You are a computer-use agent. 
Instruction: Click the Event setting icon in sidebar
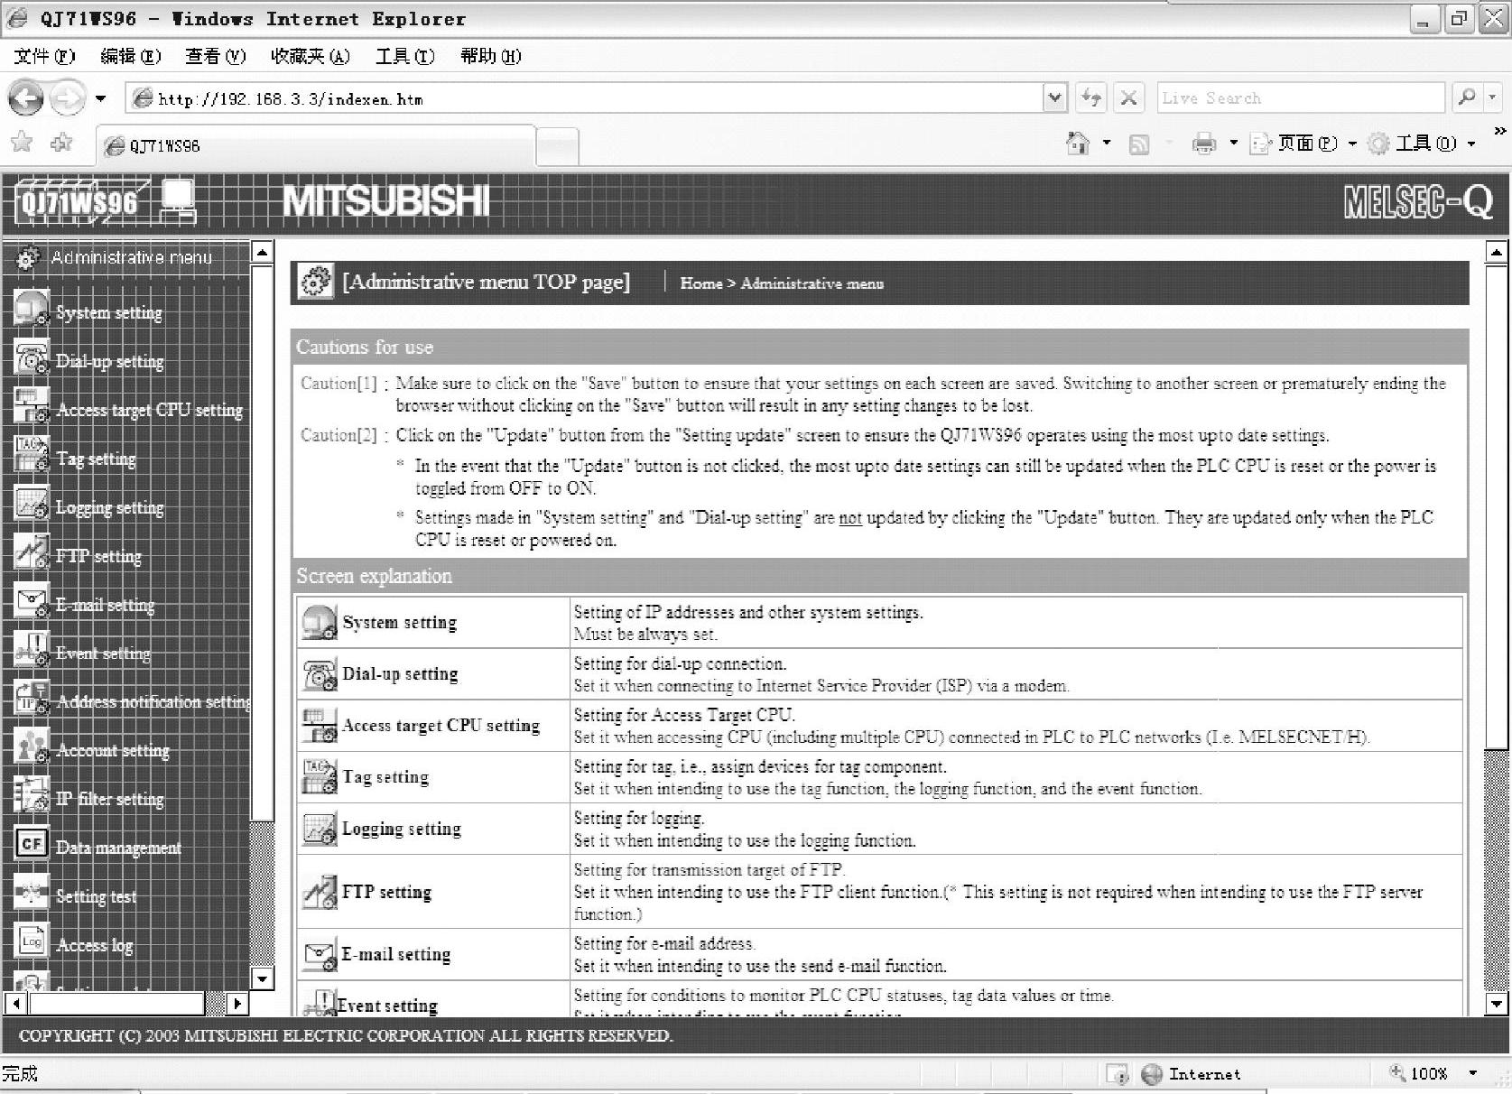click(32, 651)
